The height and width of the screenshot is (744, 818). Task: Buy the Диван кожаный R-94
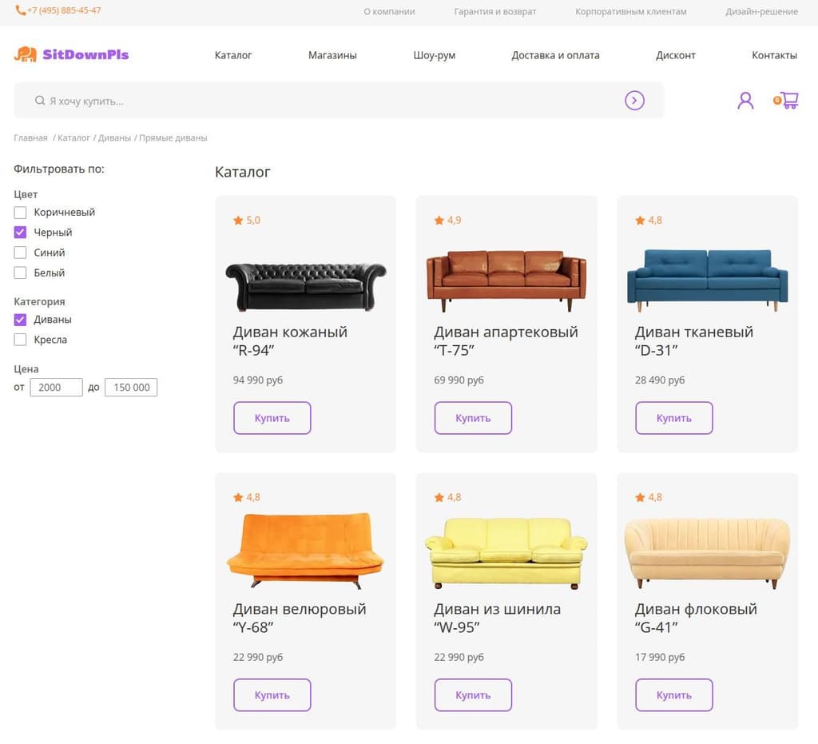click(x=272, y=418)
